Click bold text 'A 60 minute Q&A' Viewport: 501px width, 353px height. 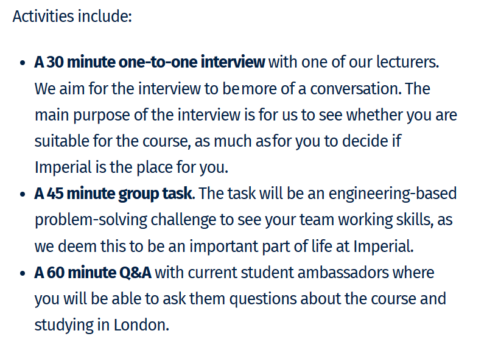tap(93, 273)
